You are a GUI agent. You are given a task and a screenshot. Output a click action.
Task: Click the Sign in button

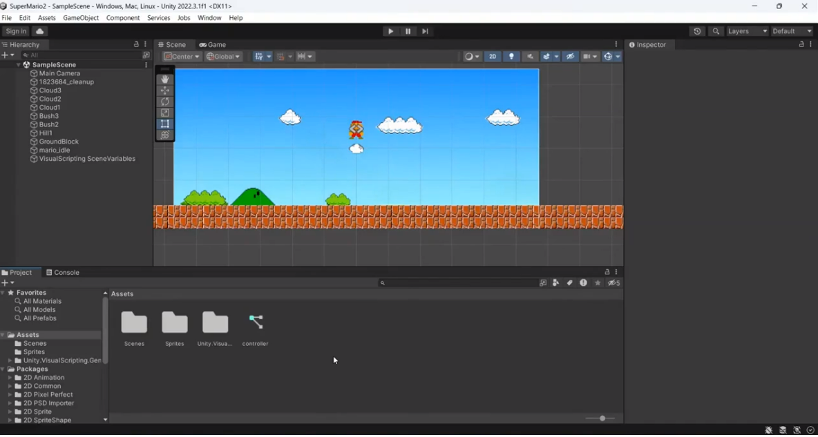(x=16, y=31)
